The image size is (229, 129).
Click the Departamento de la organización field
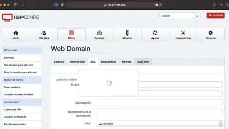[x=160, y=112]
